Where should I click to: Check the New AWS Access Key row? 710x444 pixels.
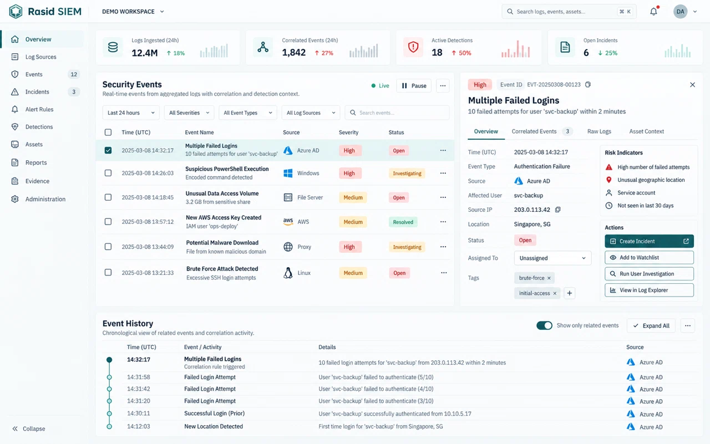pyautogui.click(x=108, y=222)
